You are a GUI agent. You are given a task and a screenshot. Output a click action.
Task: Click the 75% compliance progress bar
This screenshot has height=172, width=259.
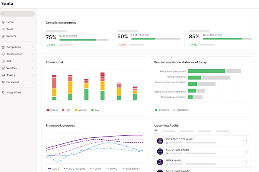coord(84,40)
